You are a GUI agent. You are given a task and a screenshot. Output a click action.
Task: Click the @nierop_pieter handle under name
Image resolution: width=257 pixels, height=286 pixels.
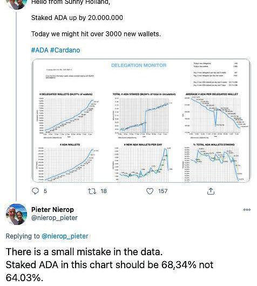(55, 218)
